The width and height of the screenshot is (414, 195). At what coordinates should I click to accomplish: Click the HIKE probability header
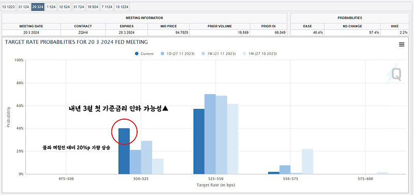(395, 26)
